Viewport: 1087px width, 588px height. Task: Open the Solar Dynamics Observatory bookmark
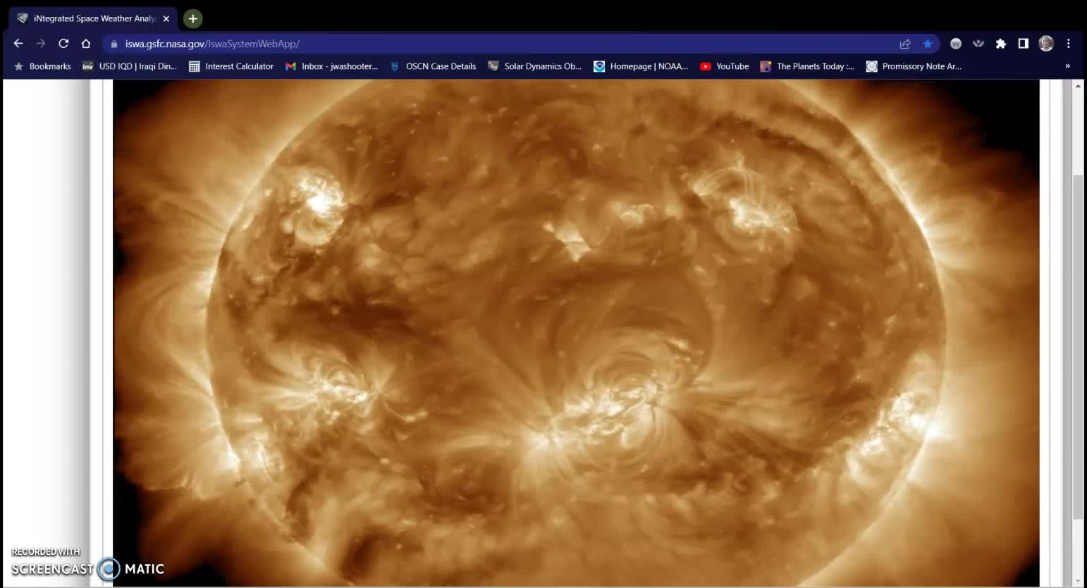tap(535, 66)
